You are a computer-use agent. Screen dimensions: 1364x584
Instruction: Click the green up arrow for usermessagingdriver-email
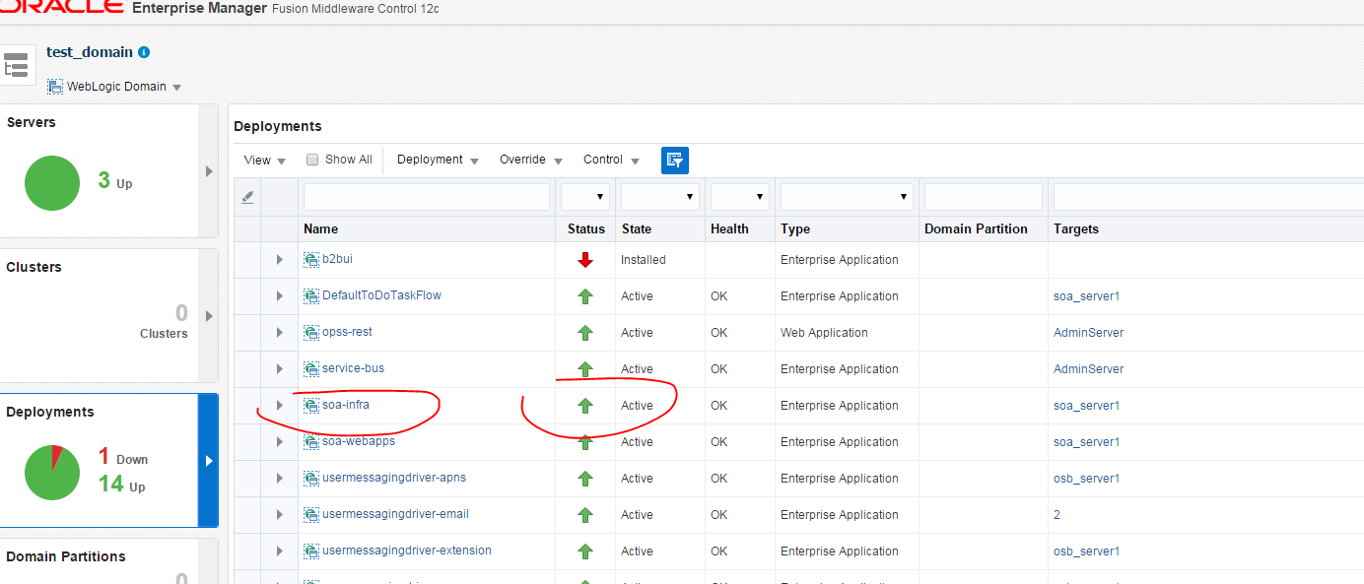(x=585, y=515)
